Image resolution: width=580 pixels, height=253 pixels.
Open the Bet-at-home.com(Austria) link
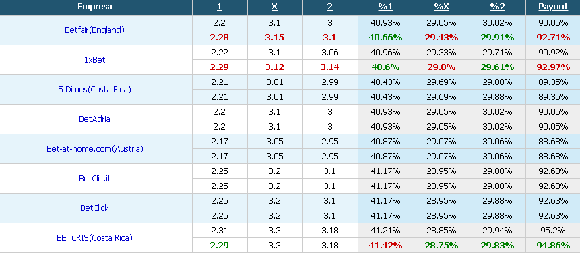(x=95, y=149)
